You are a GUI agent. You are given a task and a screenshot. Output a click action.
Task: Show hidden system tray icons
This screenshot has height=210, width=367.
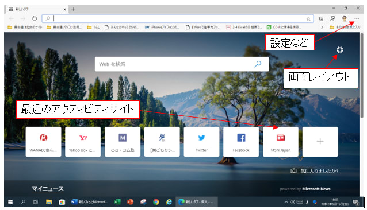click(286, 202)
